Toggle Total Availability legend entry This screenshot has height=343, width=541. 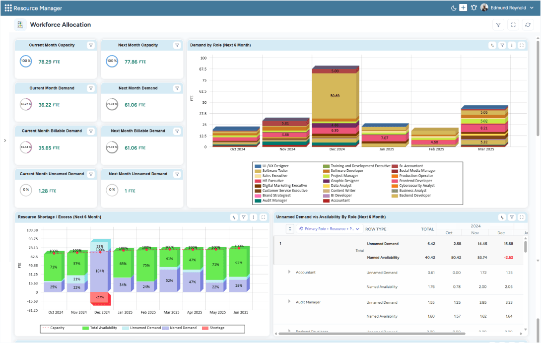pyautogui.click(x=100, y=328)
